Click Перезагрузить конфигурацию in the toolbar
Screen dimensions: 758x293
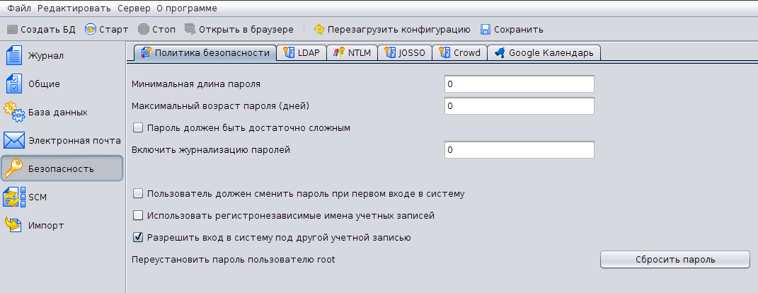pyautogui.click(x=392, y=30)
